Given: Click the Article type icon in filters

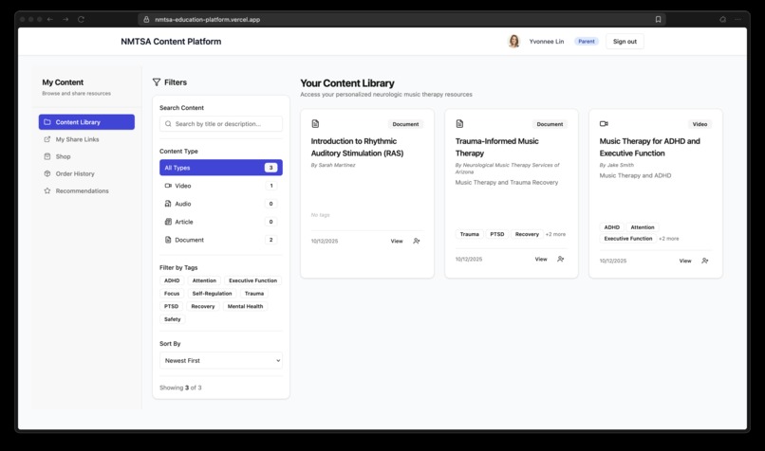Looking at the screenshot, I should click(x=168, y=222).
